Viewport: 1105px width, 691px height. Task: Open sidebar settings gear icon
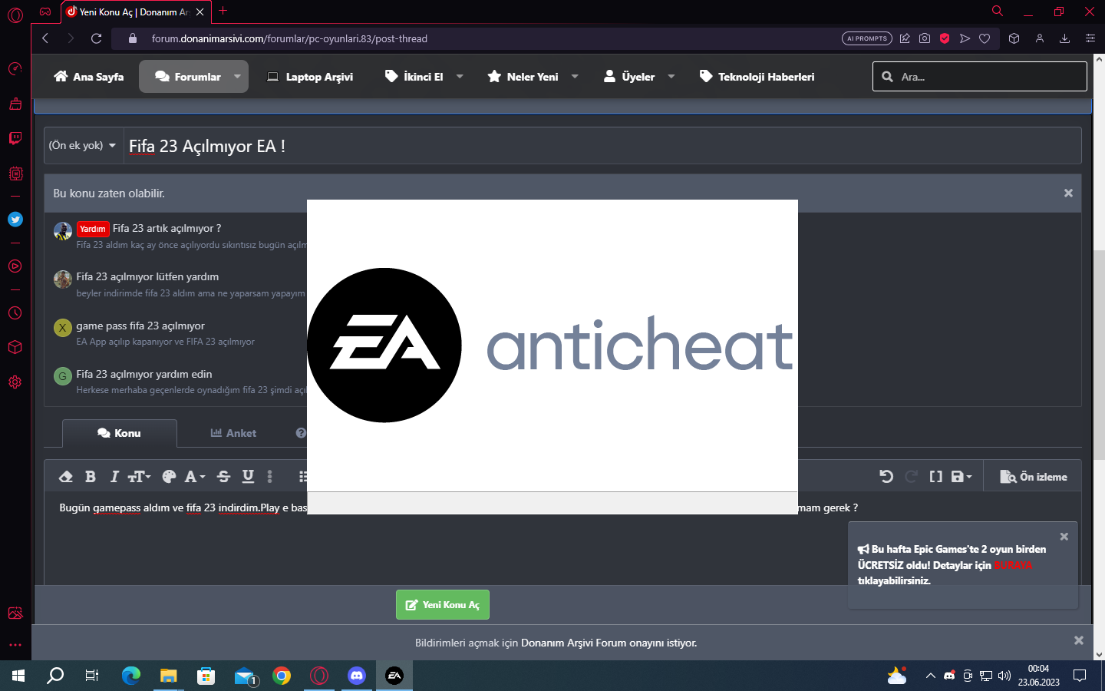[15, 382]
